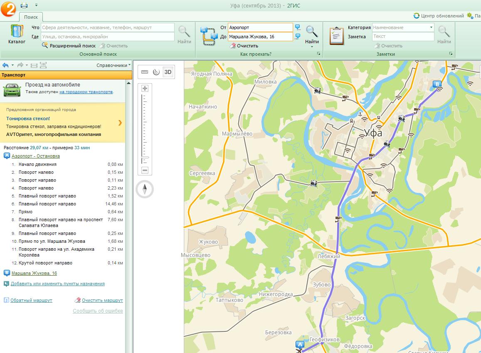Switch to the Поиск tab
This screenshot has width=481, height=353.
31,17
